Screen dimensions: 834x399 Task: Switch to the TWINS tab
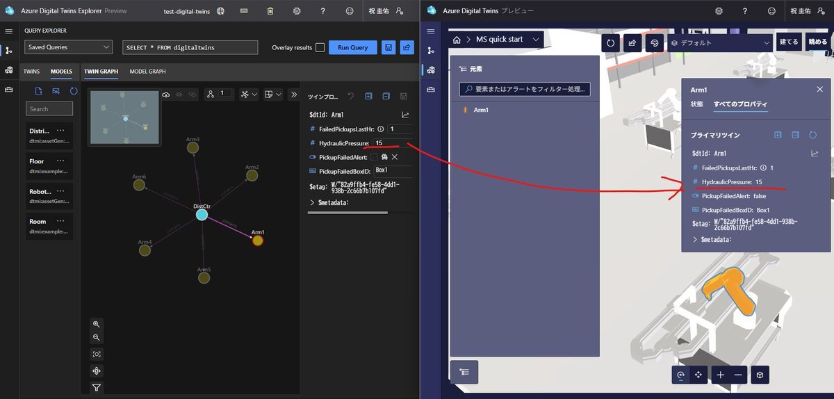31,72
